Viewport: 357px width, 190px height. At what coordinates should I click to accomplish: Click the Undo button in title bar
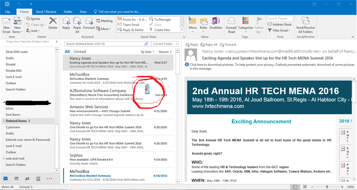(19, 4)
